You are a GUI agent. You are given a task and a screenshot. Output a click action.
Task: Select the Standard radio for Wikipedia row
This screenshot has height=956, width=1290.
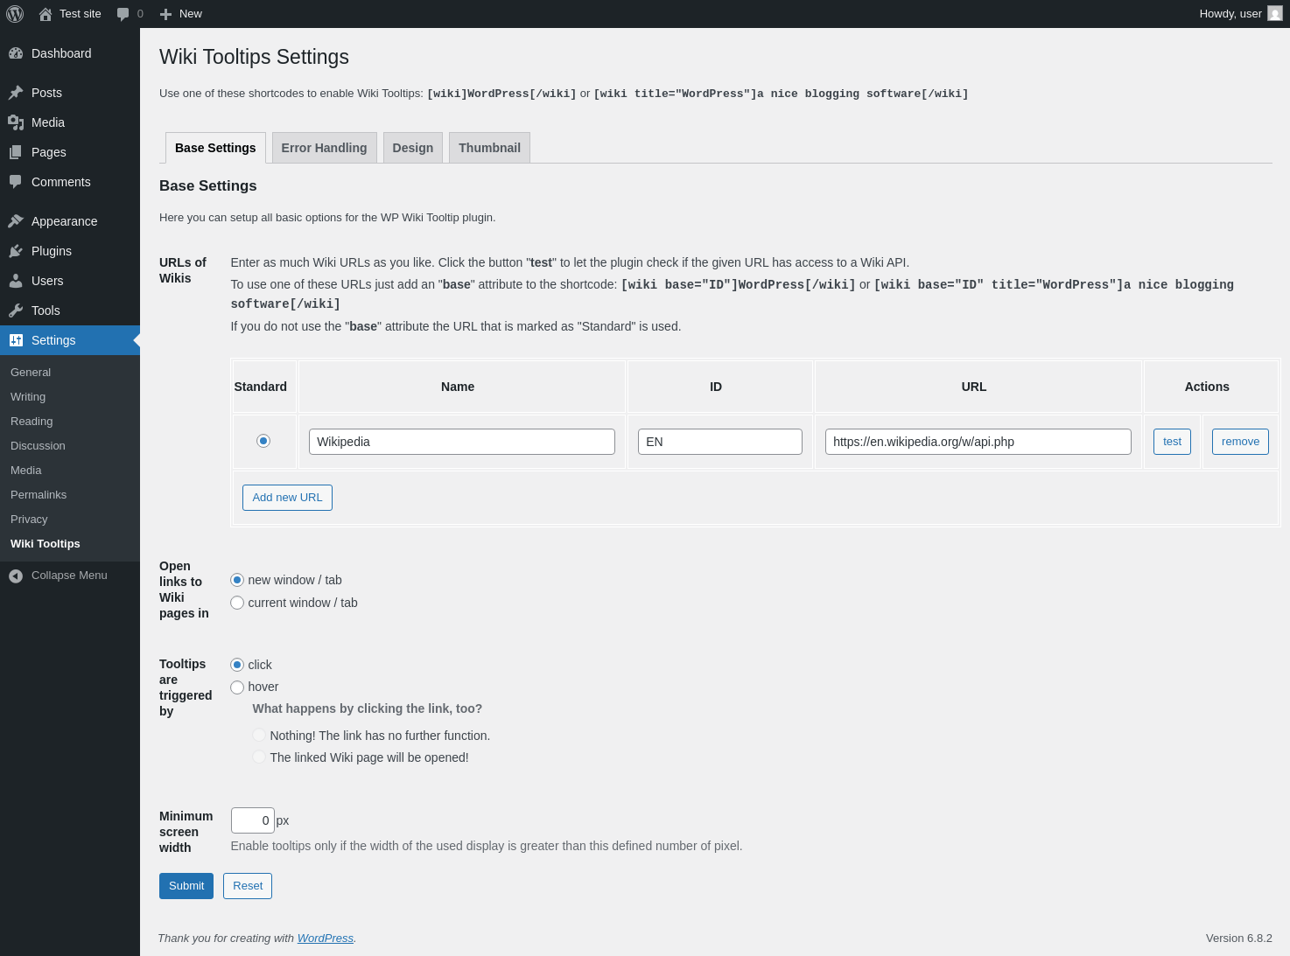pyautogui.click(x=263, y=441)
